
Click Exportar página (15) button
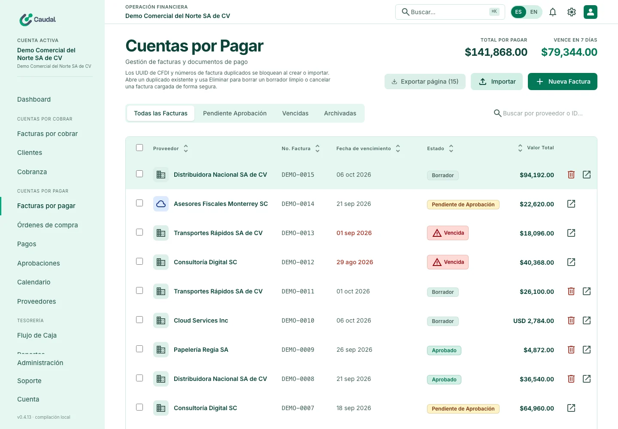point(425,82)
